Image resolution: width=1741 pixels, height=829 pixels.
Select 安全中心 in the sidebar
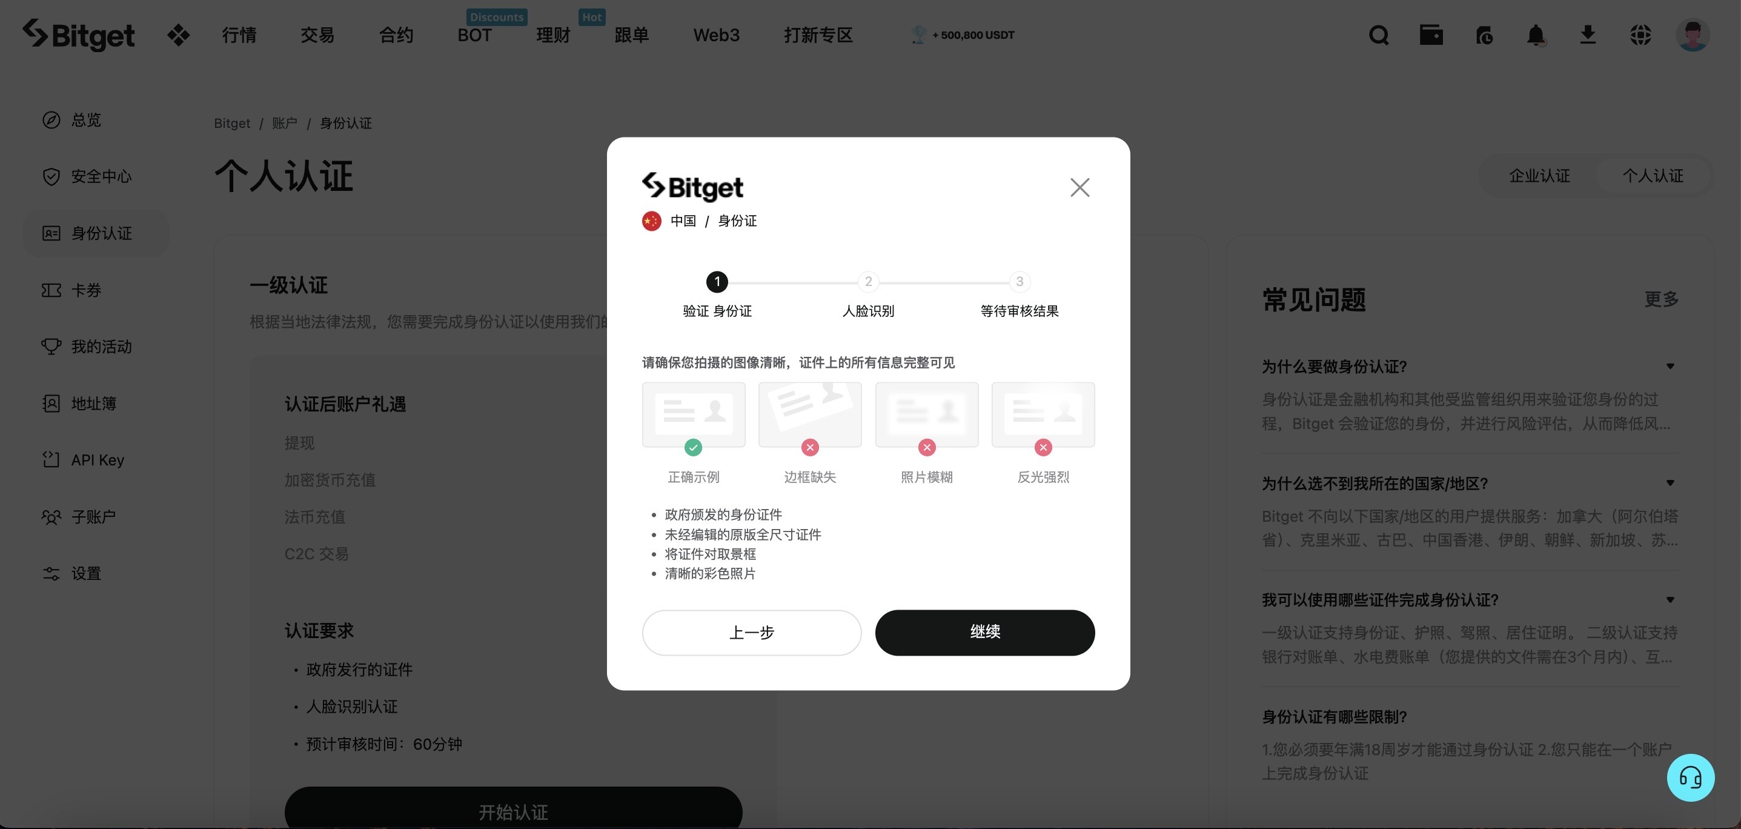pos(101,176)
